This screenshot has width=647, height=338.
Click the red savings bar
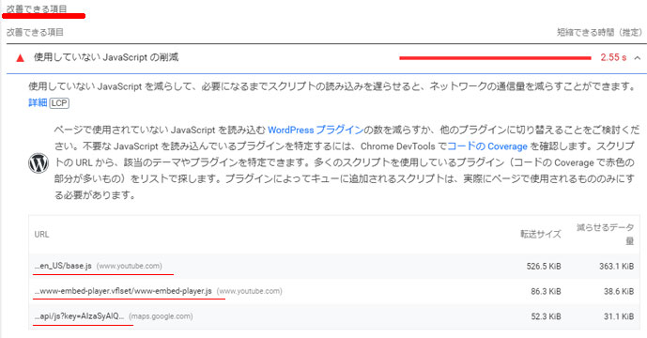pyautogui.click(x=495, y=58)
